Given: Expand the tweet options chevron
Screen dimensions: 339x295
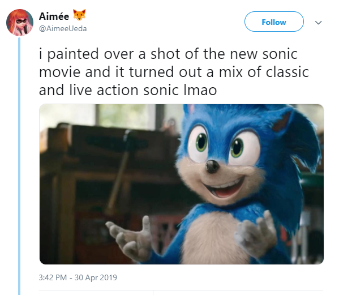Looking at the screenshot, I should pos(318,23).
